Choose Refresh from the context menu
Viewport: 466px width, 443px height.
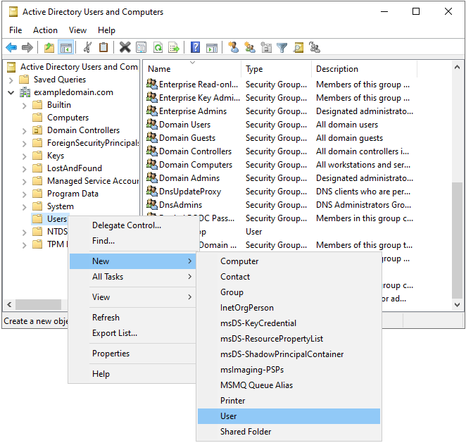coord(132,317)
